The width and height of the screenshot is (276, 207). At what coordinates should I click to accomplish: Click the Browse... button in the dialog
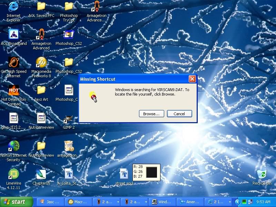151,114
